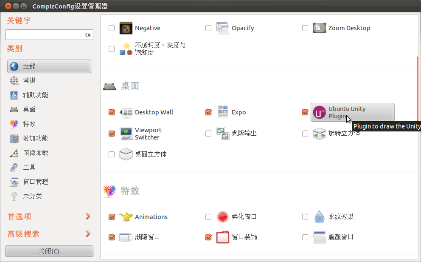The width and height of the screenshot is (421, 262).
Task: Enable the 不透明度、亮度与饱和度 checkbox
Action: click(112, 49)
